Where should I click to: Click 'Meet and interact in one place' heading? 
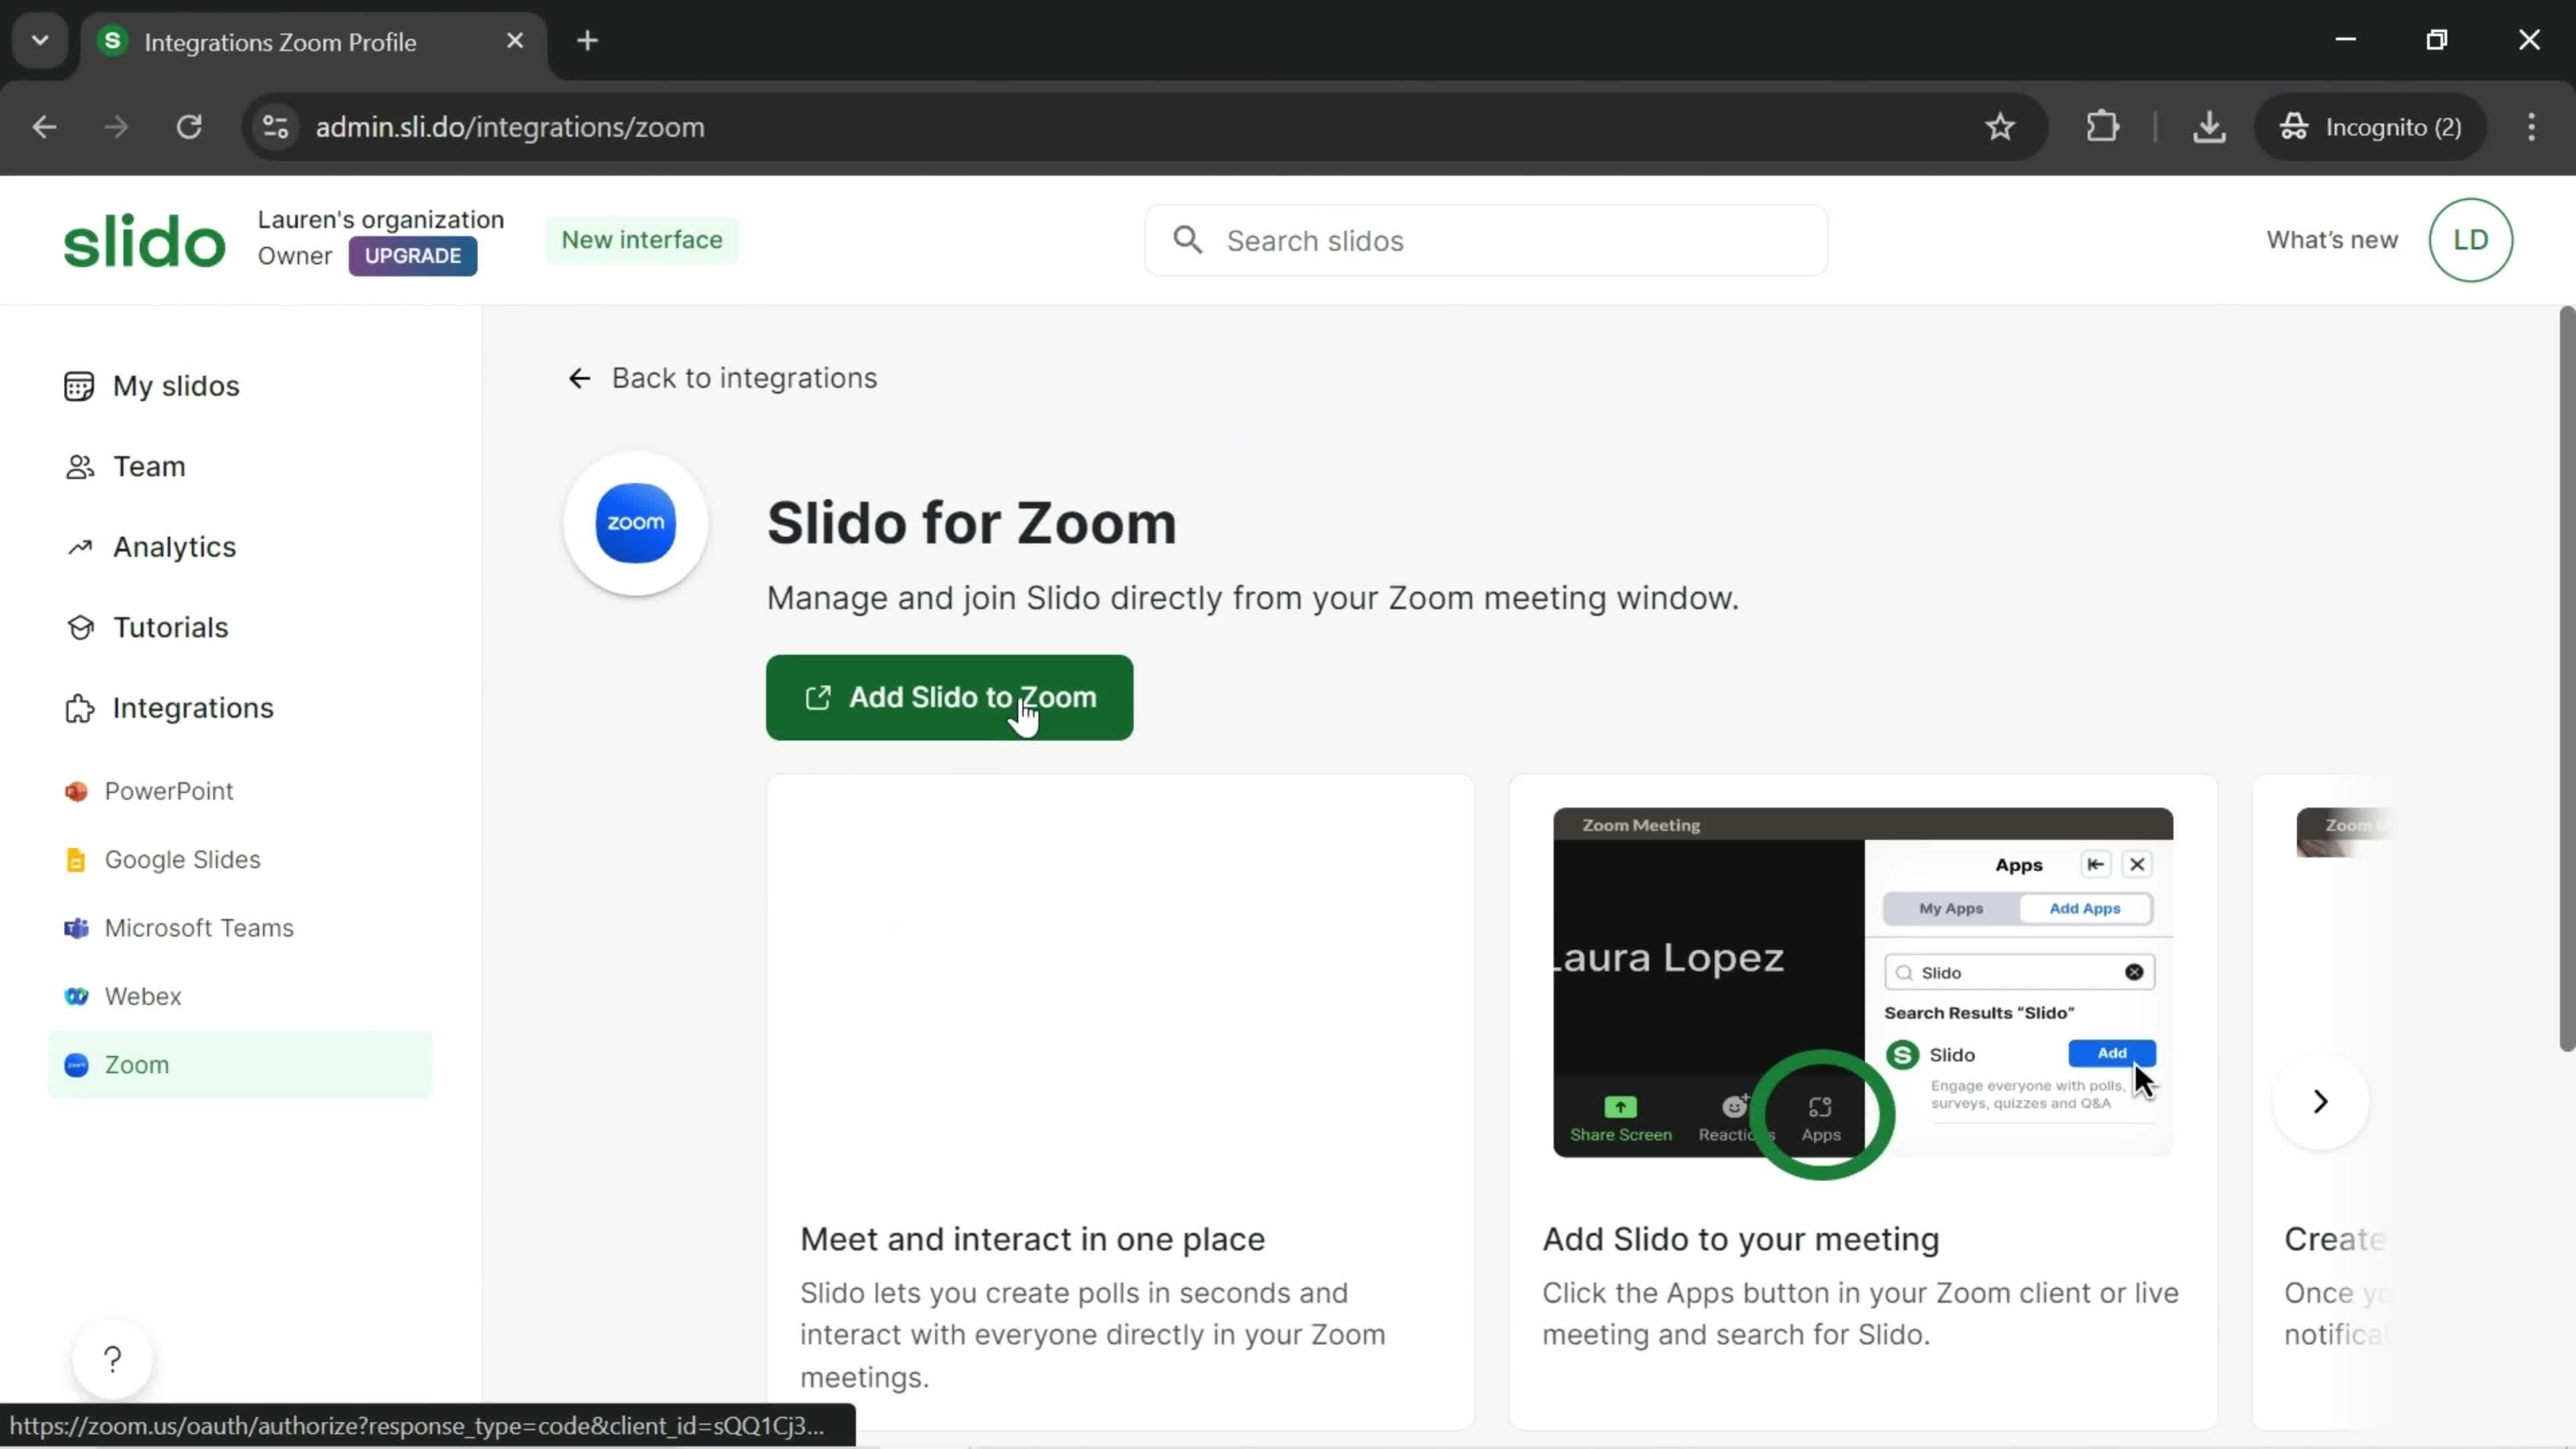tap(1032, 1239)
